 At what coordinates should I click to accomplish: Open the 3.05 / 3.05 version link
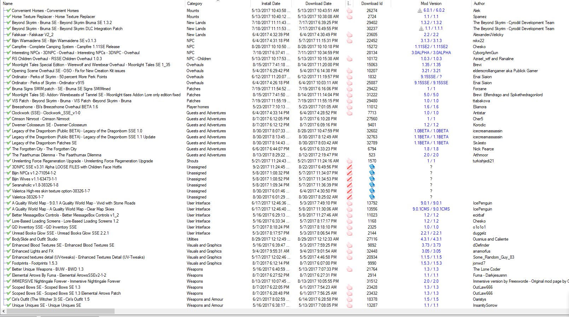tap(431, 251)
